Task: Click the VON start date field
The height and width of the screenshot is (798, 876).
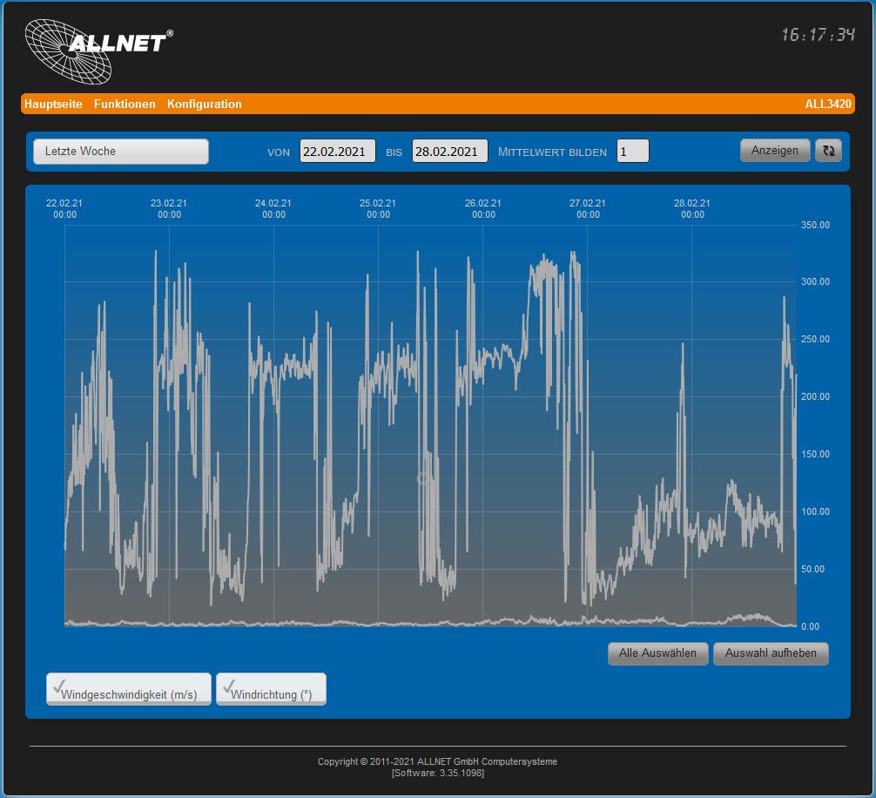Action: [338, 152]
